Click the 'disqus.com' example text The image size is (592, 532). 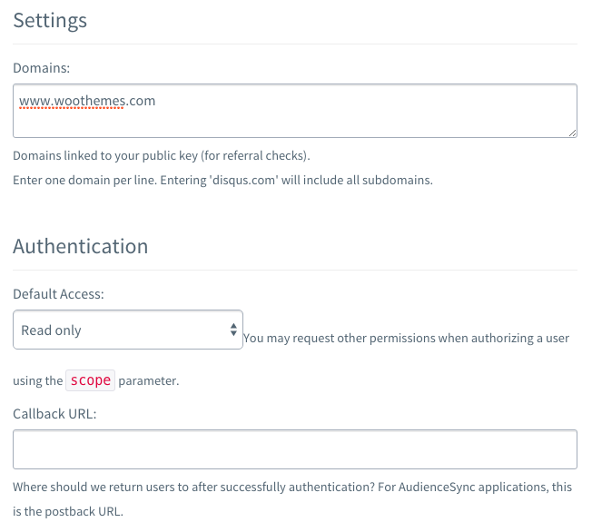pyautogui.click(x=243, y=180)
